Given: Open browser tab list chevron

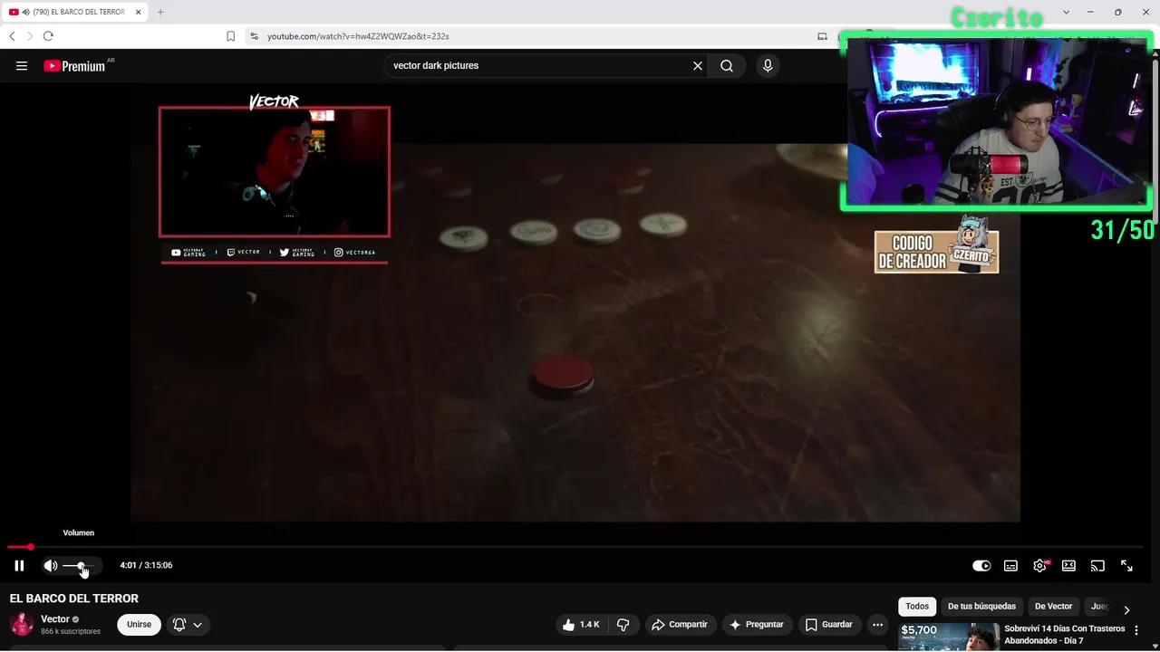Looking at the screenshot, I should click(1066, 12).
